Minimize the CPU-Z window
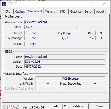The width and height of the screenshot is (111, 109). pos(79,4)
